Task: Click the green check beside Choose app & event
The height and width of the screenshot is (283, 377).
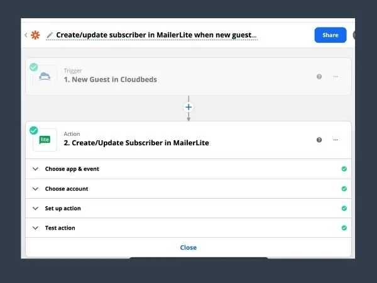Action: [x=344, y=169]
